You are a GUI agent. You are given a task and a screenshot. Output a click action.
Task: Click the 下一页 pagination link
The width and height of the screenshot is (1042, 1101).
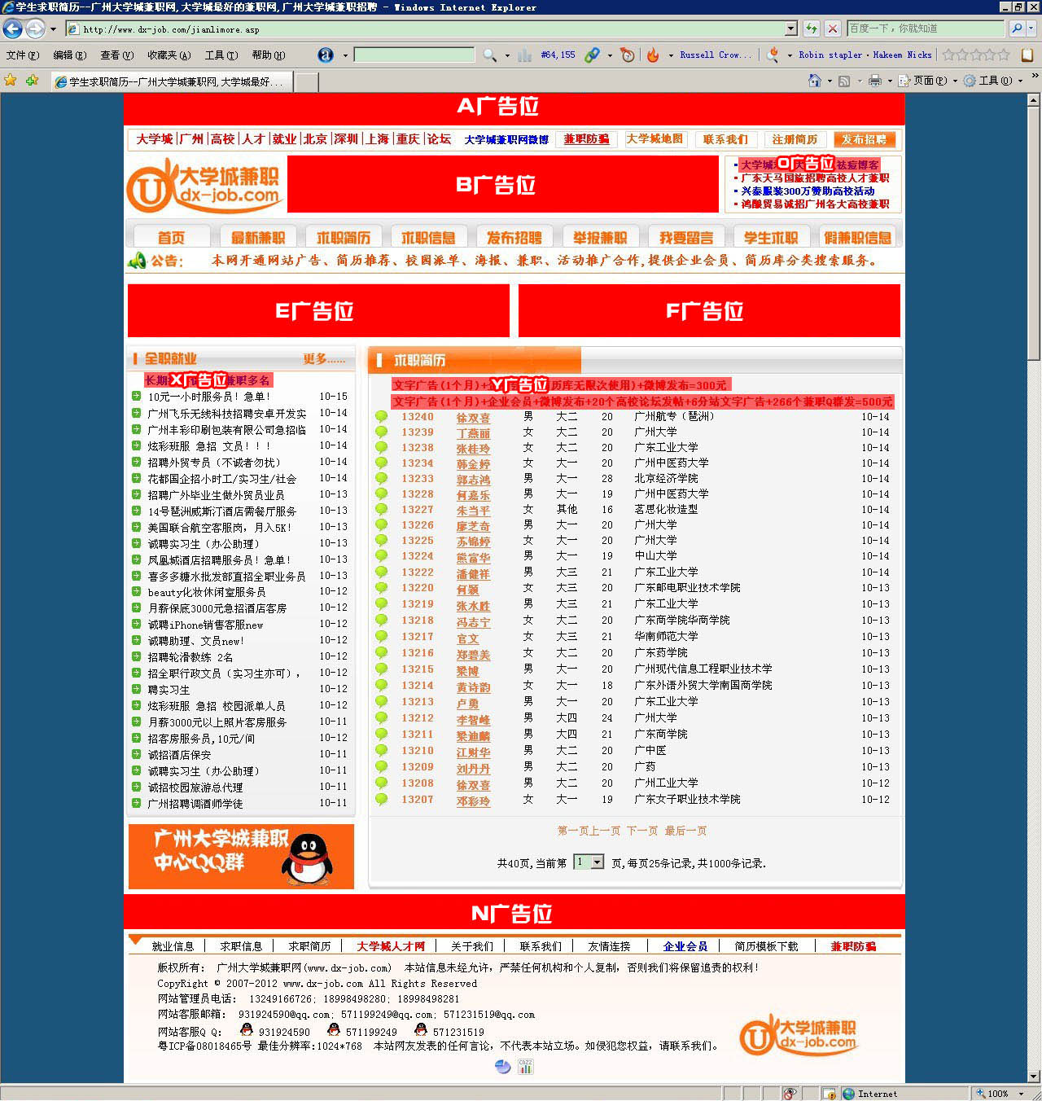(641, 831)
